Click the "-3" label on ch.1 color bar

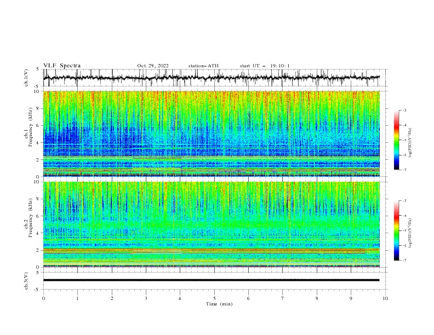[x=404, y=110]
